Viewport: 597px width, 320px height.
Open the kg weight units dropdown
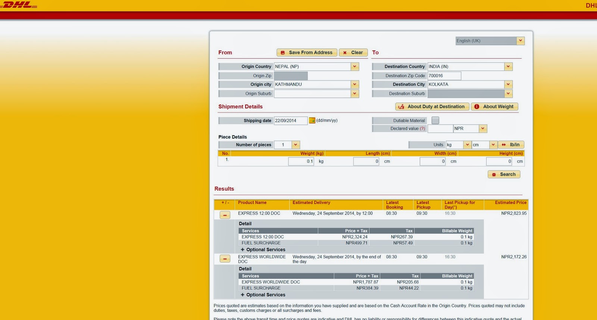[x=467, y=145]
